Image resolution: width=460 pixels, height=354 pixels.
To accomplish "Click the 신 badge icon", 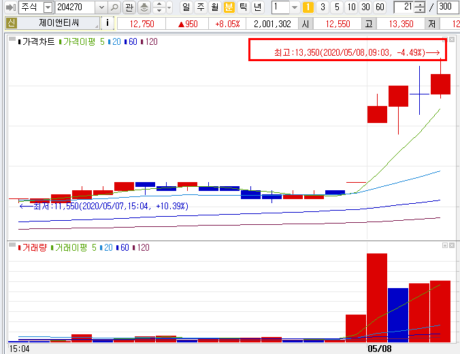I will click(11, 23).
